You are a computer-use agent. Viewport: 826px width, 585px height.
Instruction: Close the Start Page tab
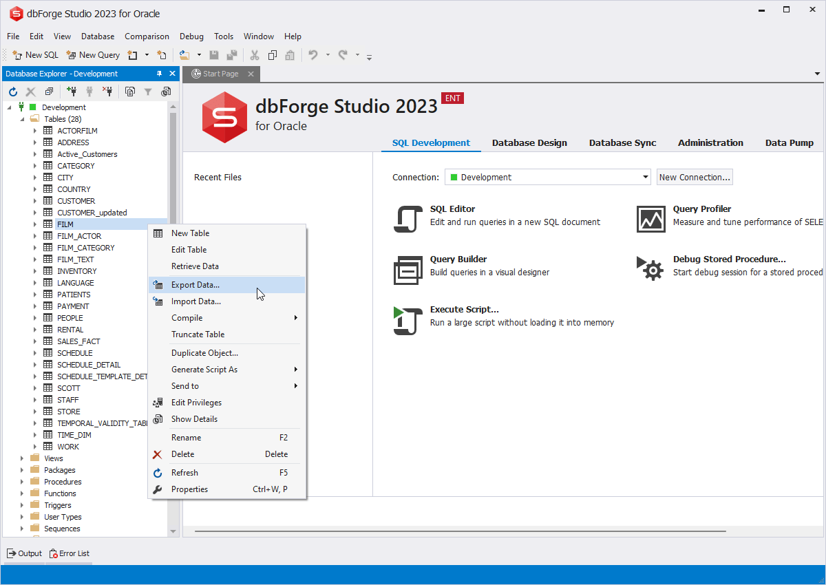[251, 74]
